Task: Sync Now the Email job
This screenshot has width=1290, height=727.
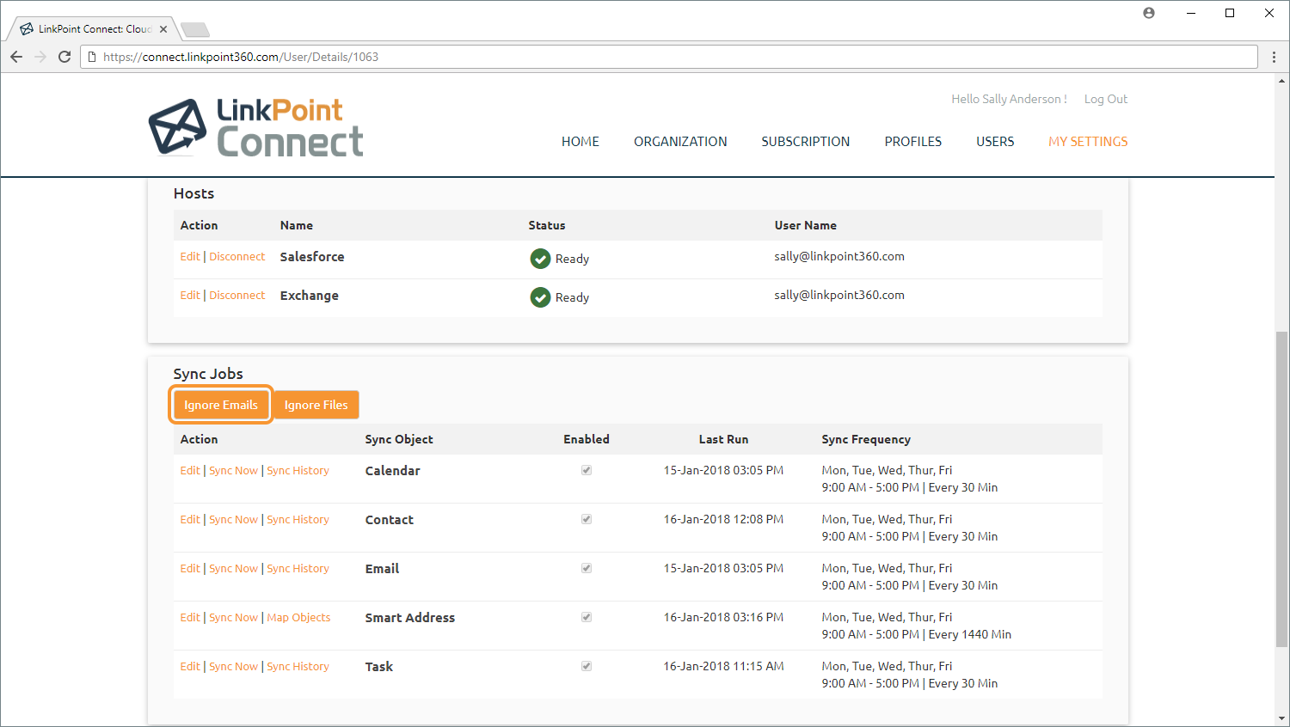Action: click(234, 568)
